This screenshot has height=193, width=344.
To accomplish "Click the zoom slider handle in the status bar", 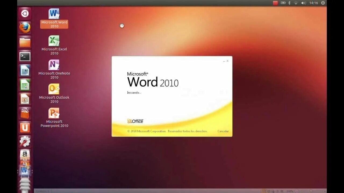I will coord(311,191).
